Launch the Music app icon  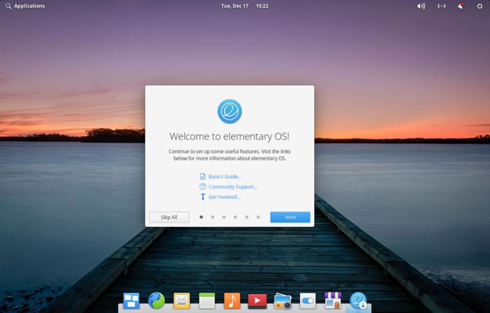click(232, 301)
